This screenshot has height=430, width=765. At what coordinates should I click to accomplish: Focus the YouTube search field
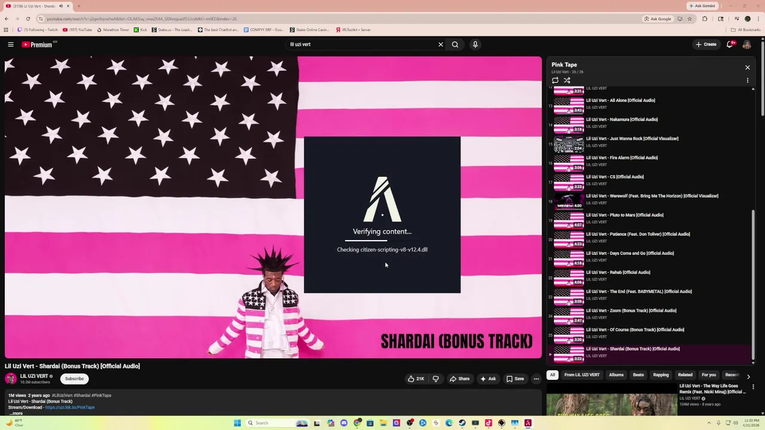pos(362,44)
